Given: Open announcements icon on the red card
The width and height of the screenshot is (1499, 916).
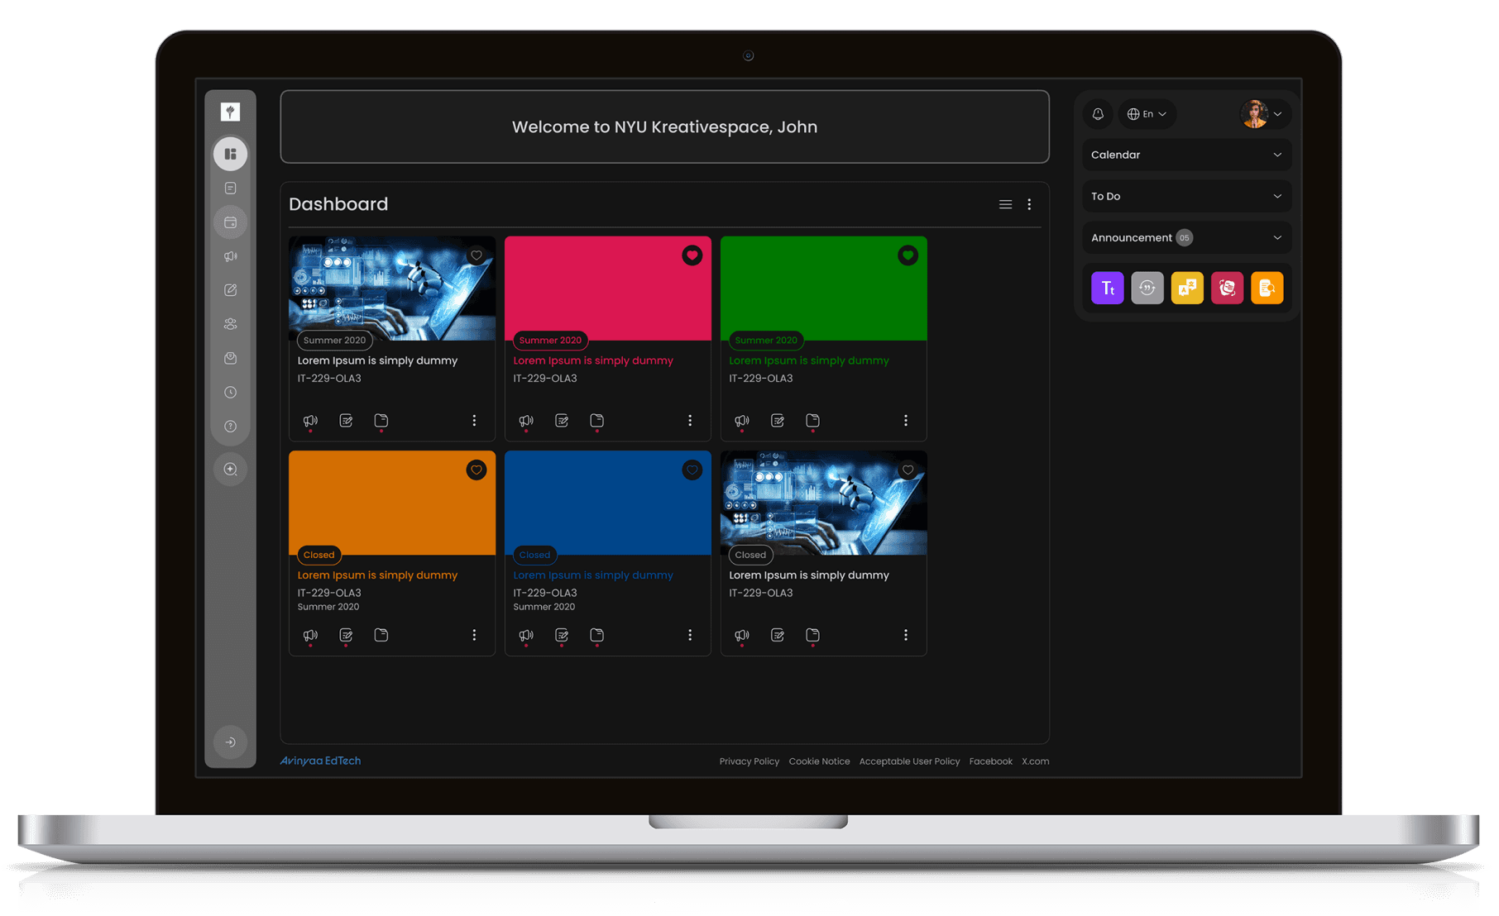Looking at the screenshot, I should [526, 421].
